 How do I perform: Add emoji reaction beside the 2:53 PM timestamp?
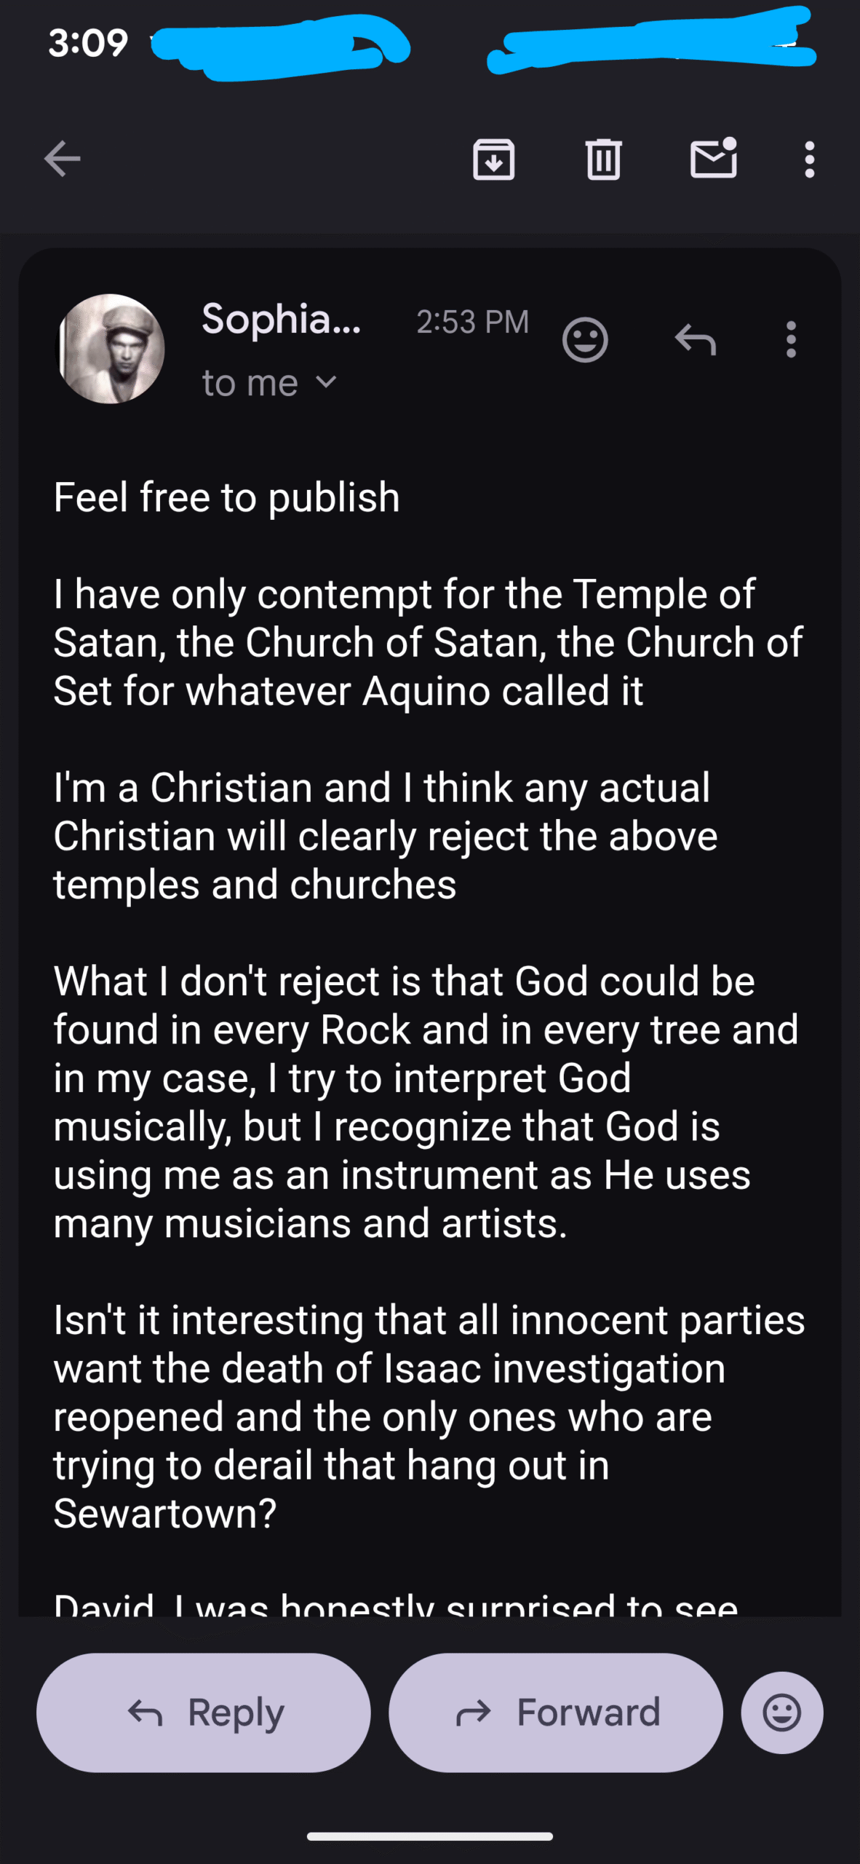(585, 340)
